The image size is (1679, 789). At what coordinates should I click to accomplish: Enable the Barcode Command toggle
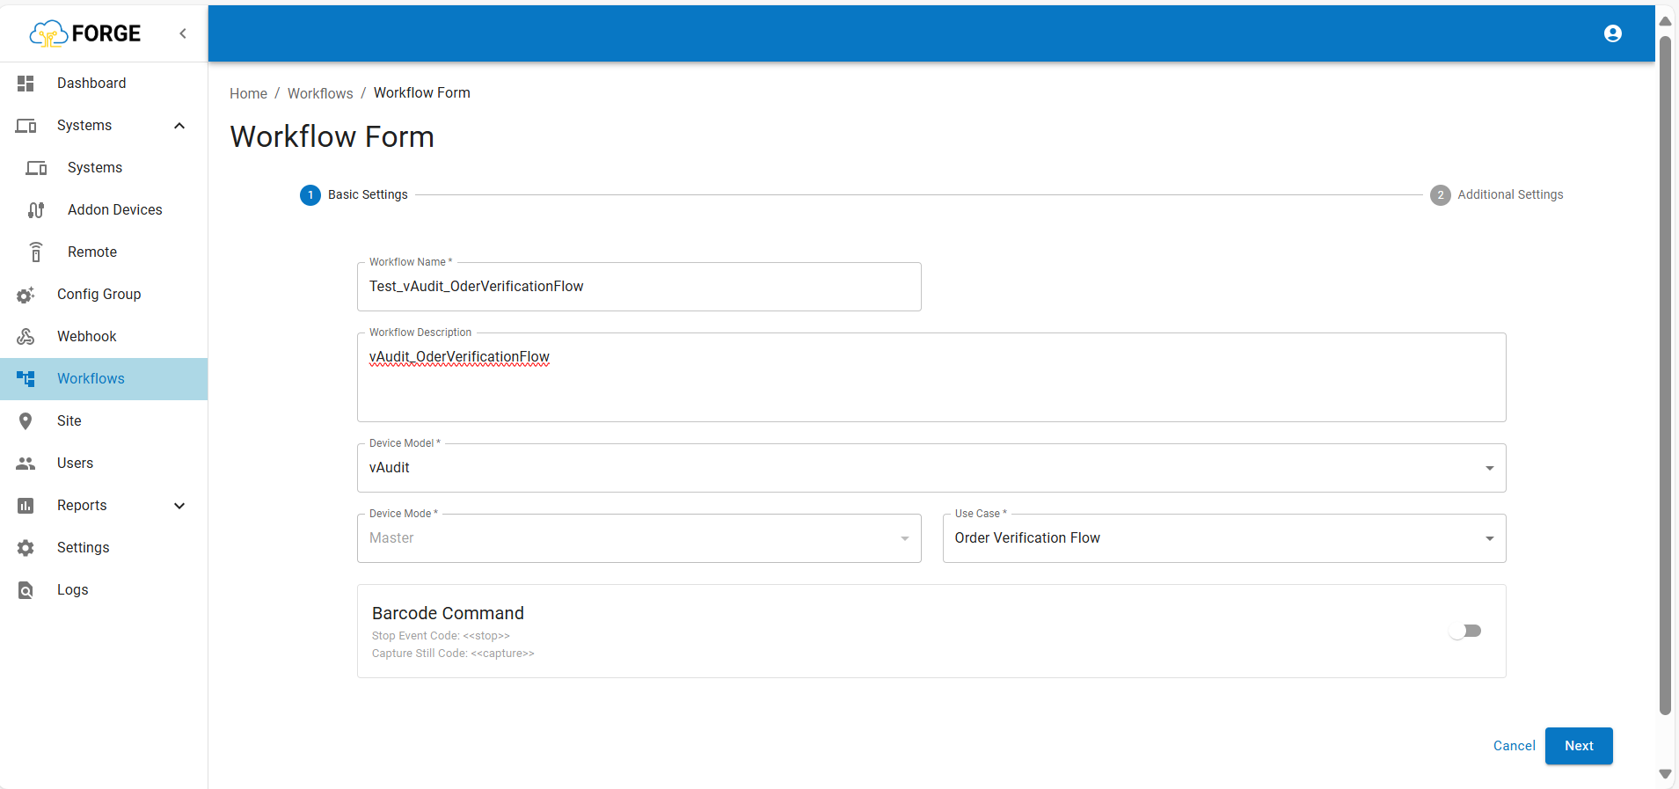coord(1465,631)
